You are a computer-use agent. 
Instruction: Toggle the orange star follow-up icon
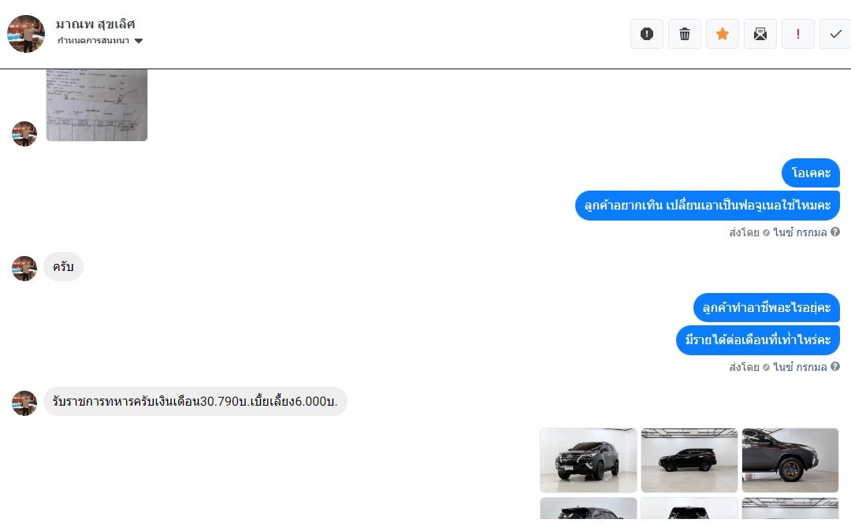click(723, 34)
